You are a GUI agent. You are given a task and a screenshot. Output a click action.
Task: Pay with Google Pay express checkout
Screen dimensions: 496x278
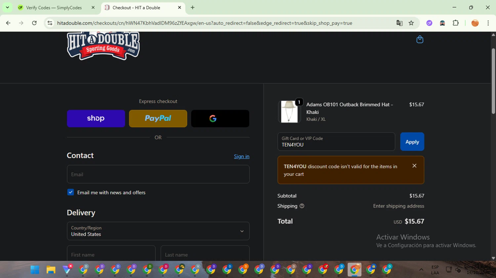click(x=220, y=118)
